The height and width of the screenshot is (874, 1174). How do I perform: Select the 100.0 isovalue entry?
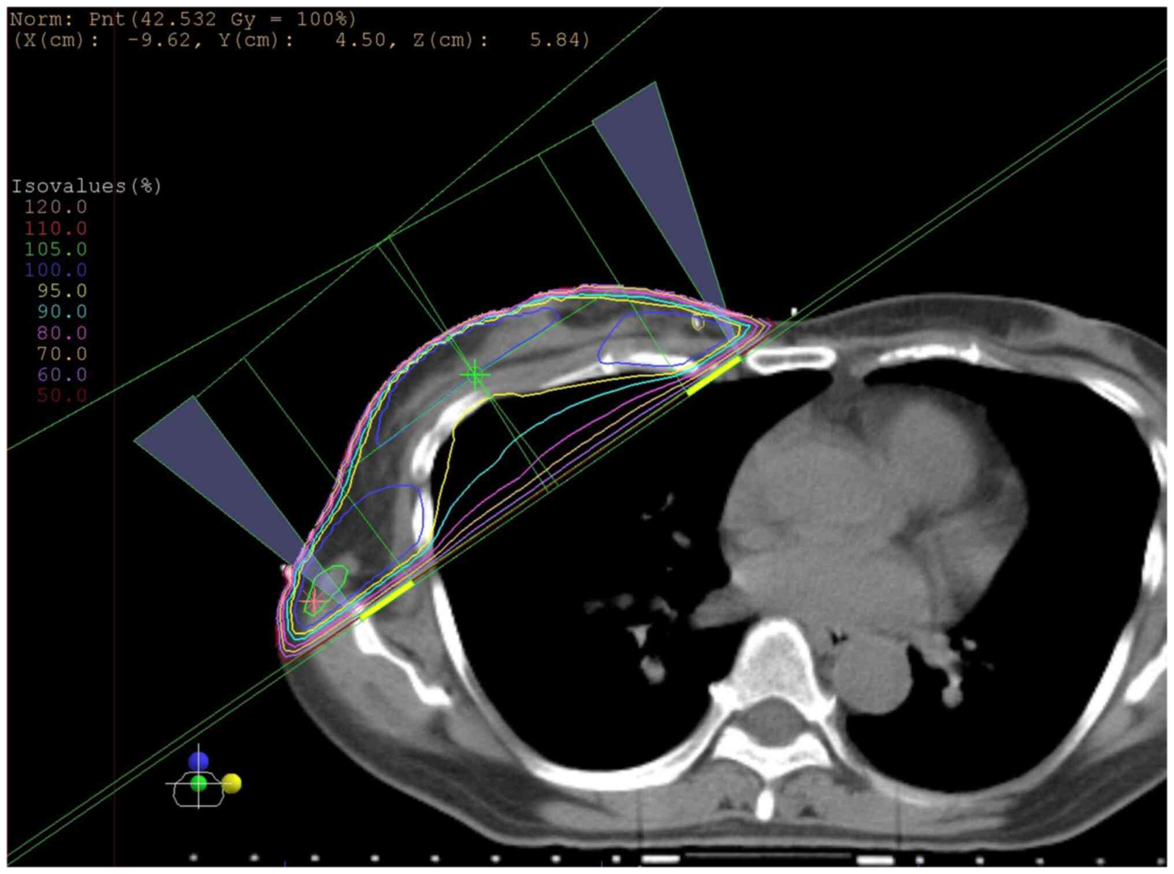point(55,270)
